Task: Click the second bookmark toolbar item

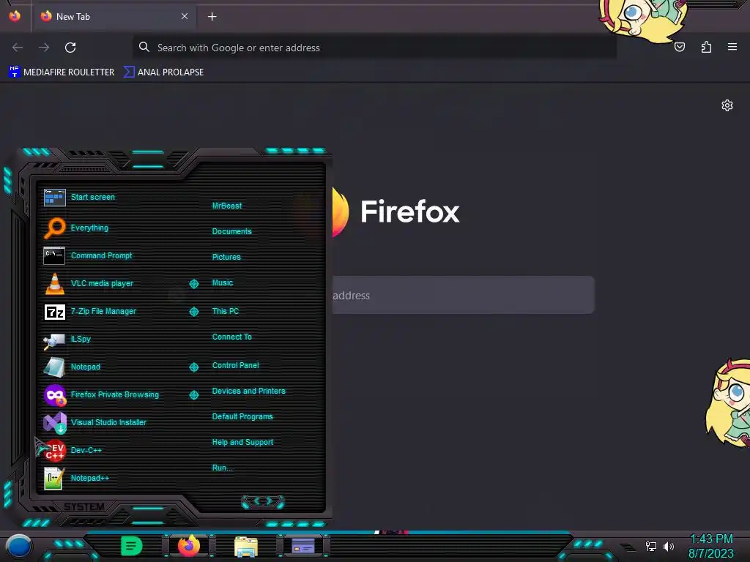Action: (163, 72)
